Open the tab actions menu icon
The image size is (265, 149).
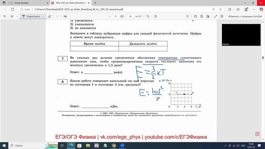(x=4, y=3)
